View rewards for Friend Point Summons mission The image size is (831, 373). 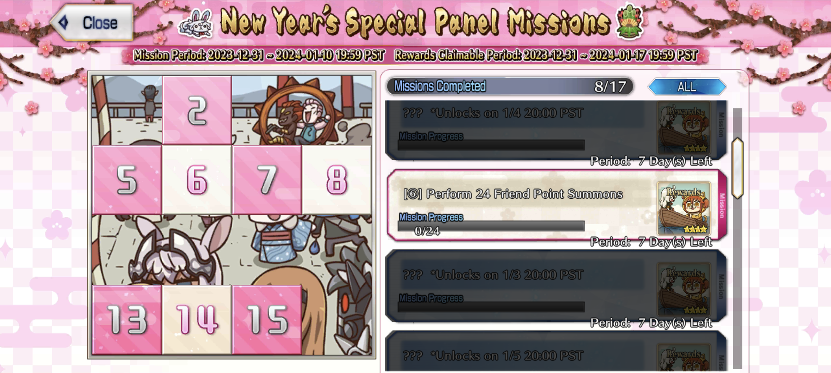[x=684, y=208]
